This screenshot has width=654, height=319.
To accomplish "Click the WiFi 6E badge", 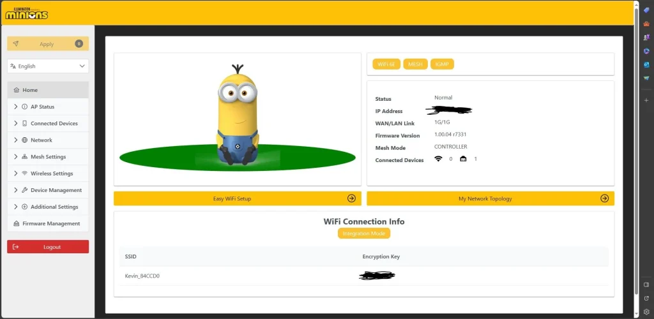I will point(386,64).
